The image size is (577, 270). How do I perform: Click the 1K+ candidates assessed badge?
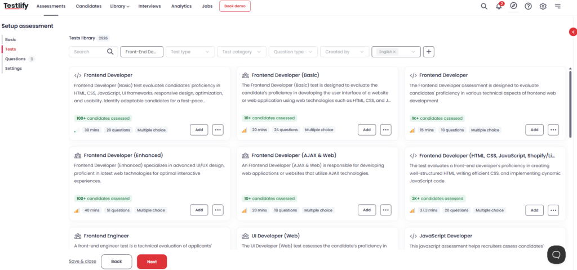click(437, 118)
